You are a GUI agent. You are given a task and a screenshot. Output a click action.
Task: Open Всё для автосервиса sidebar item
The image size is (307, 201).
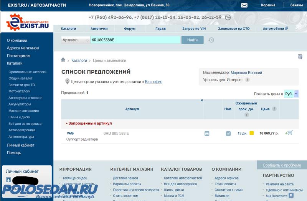25,124
